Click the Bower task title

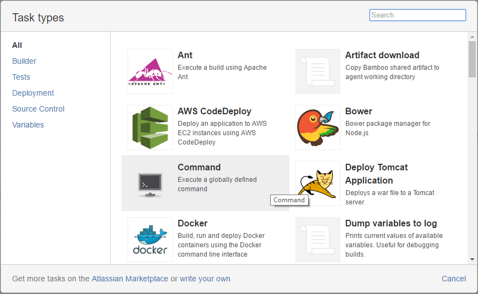coord(359,111)
